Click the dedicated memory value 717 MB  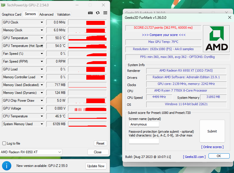(x=56, y=85)
